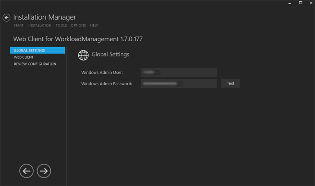Go to previous step with left arrow
This screenshot has width=315, height=186.
(x=27, y=171)
